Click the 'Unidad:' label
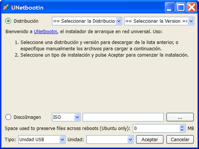Screen dimensions: 199x149 [76, 140]
